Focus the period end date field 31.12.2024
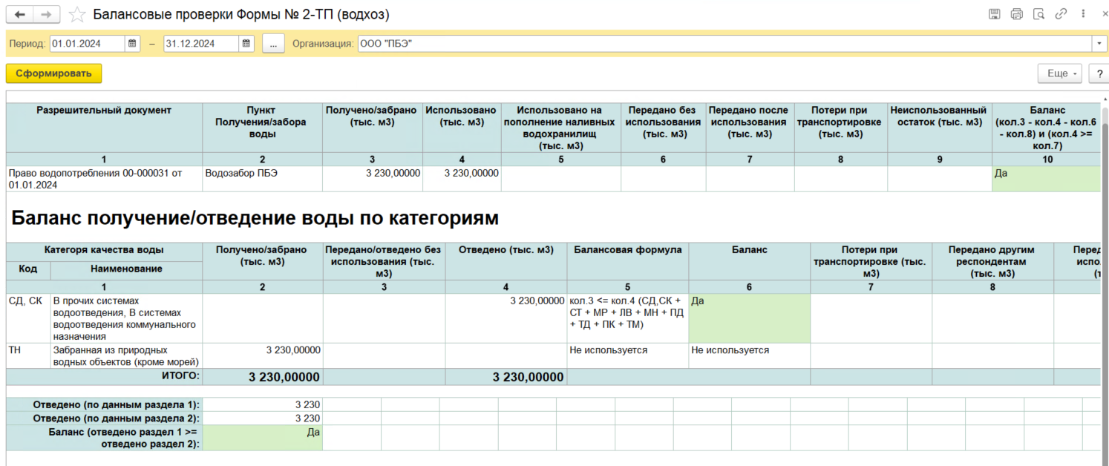Image resolution: width=1109 pixels, height=466 pixels. 201,44
